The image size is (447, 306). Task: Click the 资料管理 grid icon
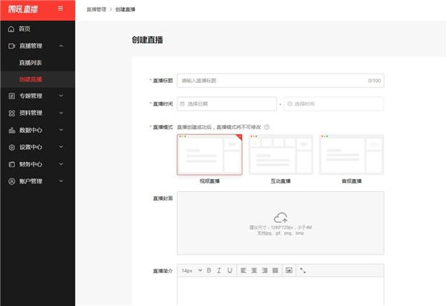point(12,113)
